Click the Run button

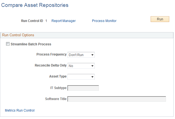(x=160, y=19)
